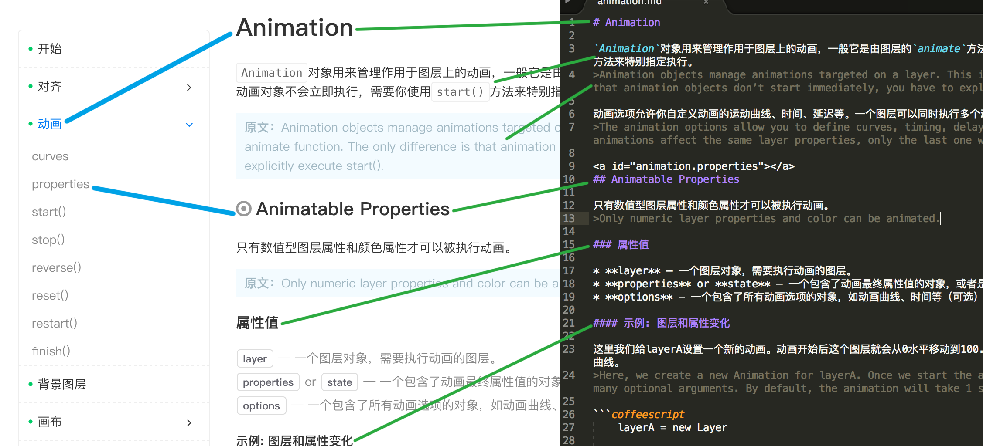Viewport: 983px width, 446px height.
Task: Click the 属性值 heading in the page
Action: coord(257,323)
